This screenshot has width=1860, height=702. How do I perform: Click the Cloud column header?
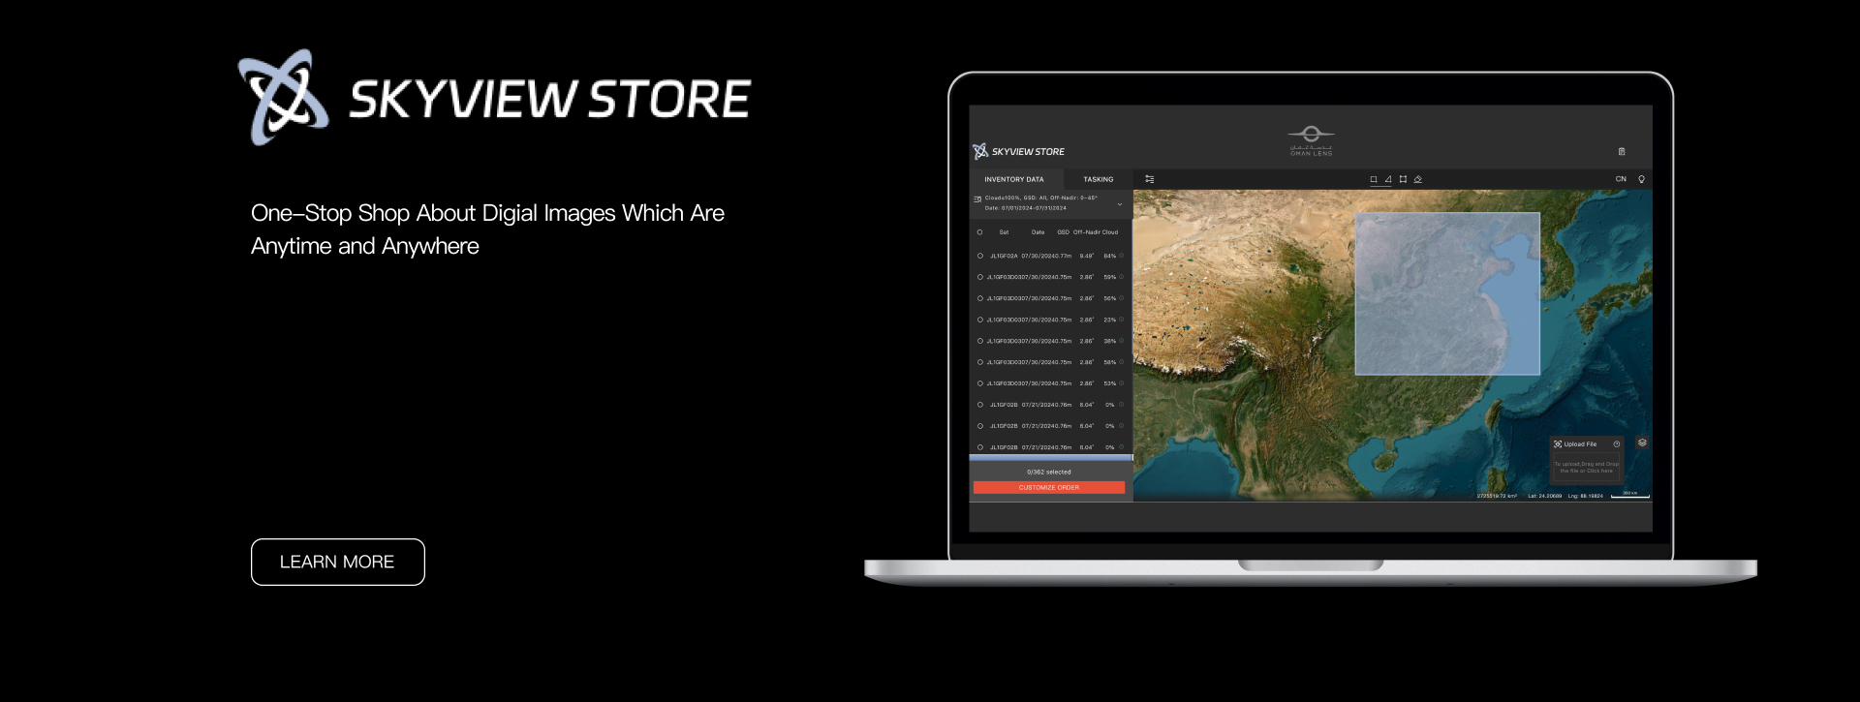(x=1110, y=232)
